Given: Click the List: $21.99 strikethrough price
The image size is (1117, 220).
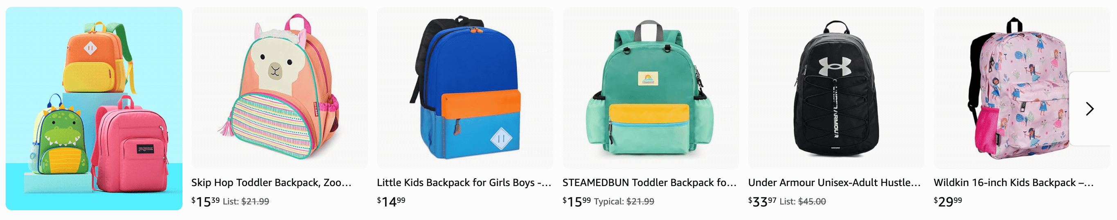Looking at the screenshot, I should [x=246, y=201].
